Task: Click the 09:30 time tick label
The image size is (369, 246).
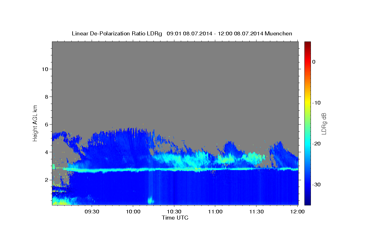Action: pyautogui.click(x=92, y=212)
